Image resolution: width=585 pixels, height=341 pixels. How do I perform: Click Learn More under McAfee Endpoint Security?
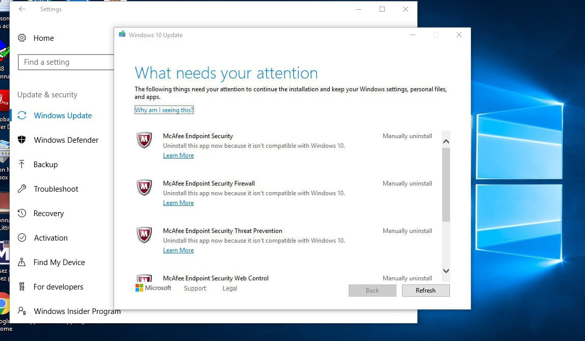click(178, 155)
